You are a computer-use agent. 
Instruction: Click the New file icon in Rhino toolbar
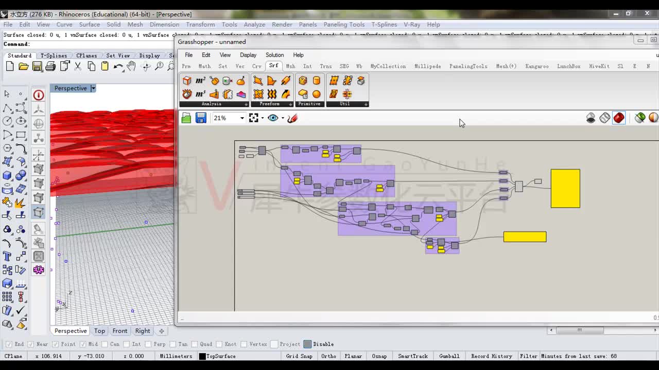(x=10, y=66)
